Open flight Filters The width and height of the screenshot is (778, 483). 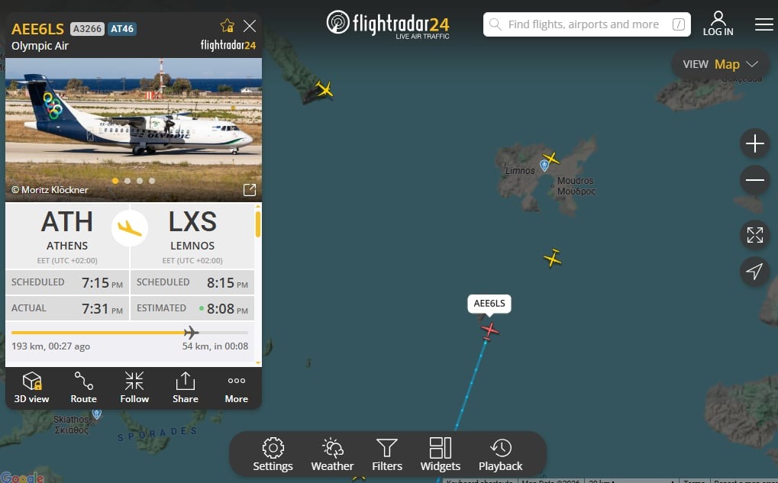point(387,454)
